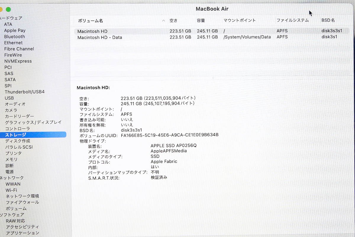Open the SATA sidebar entry
Screen dimensions: 355x237
pos(10,80)
